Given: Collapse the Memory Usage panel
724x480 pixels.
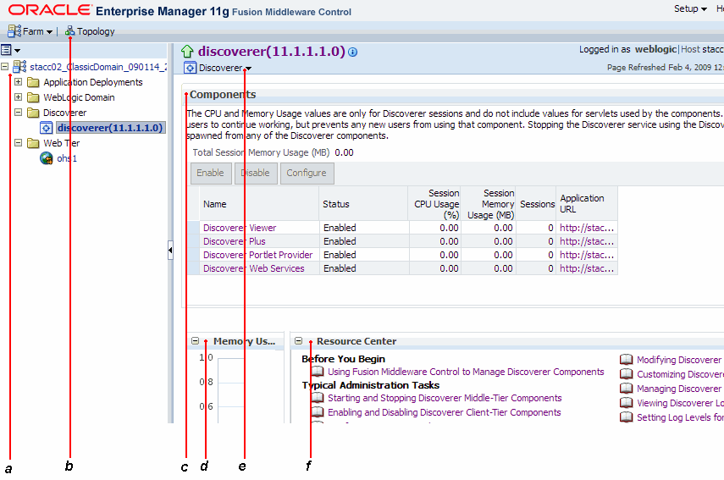Looking at the screenshot, I should coord(196,340).
